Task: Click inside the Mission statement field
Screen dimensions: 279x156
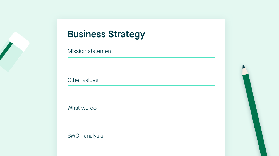Action: [x=141, y=64]
